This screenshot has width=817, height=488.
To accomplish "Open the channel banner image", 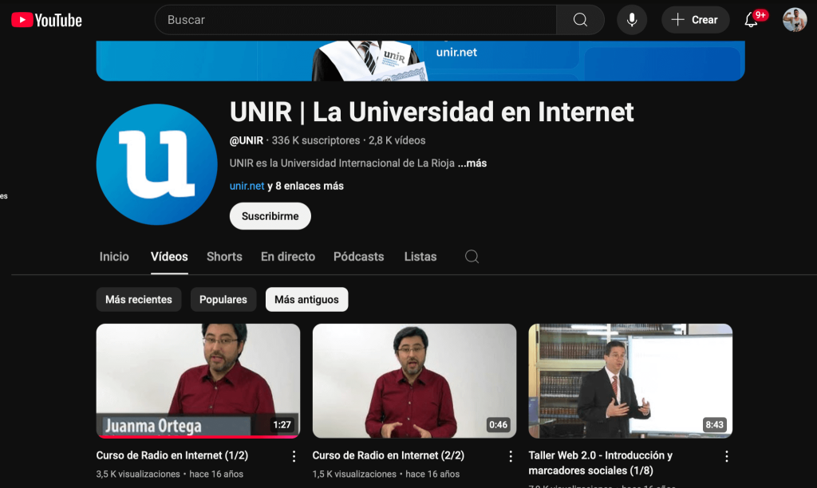I will tap(420, 61).
